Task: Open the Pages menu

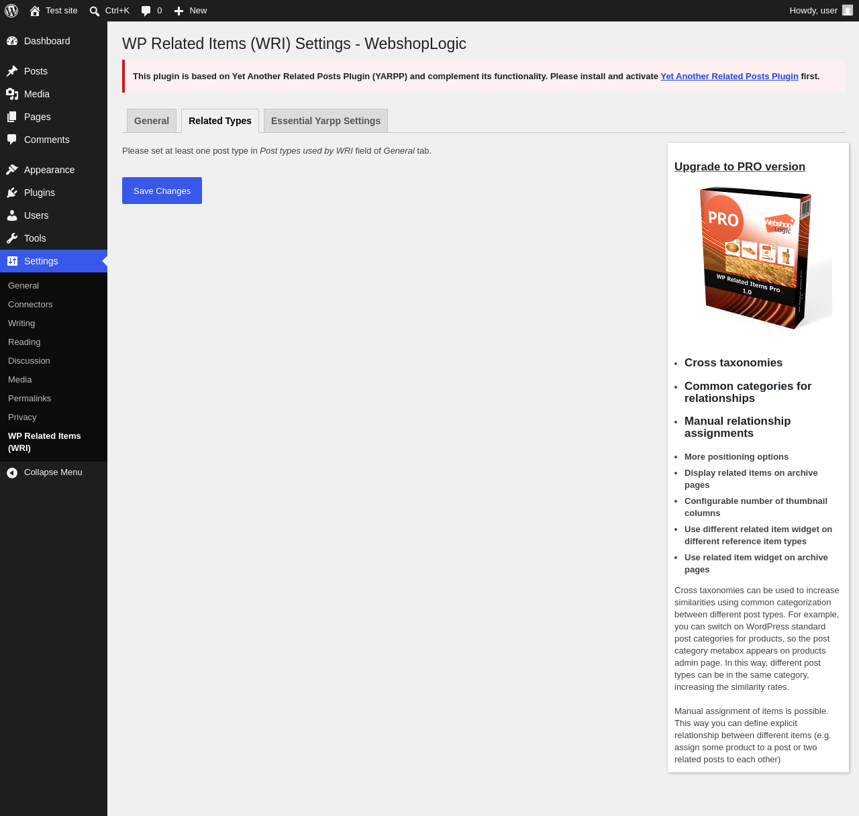Action: pyautogui.click(x=54, y=117)
